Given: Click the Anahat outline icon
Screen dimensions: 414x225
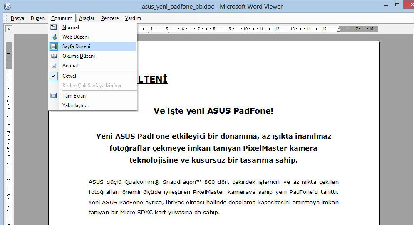Looking at the screenshot, I should (x=54, y=65).
